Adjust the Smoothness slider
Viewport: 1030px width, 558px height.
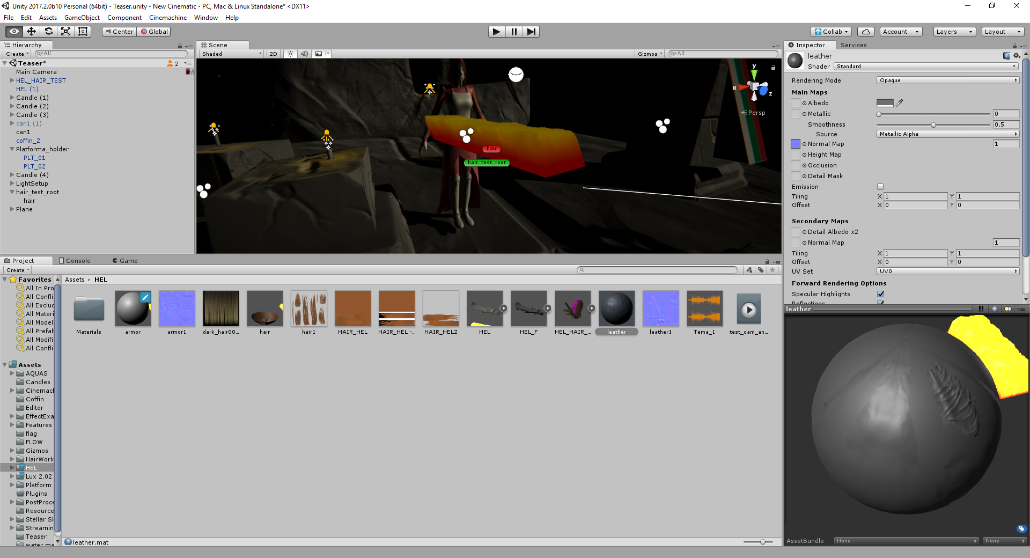(x=934, y=124)
